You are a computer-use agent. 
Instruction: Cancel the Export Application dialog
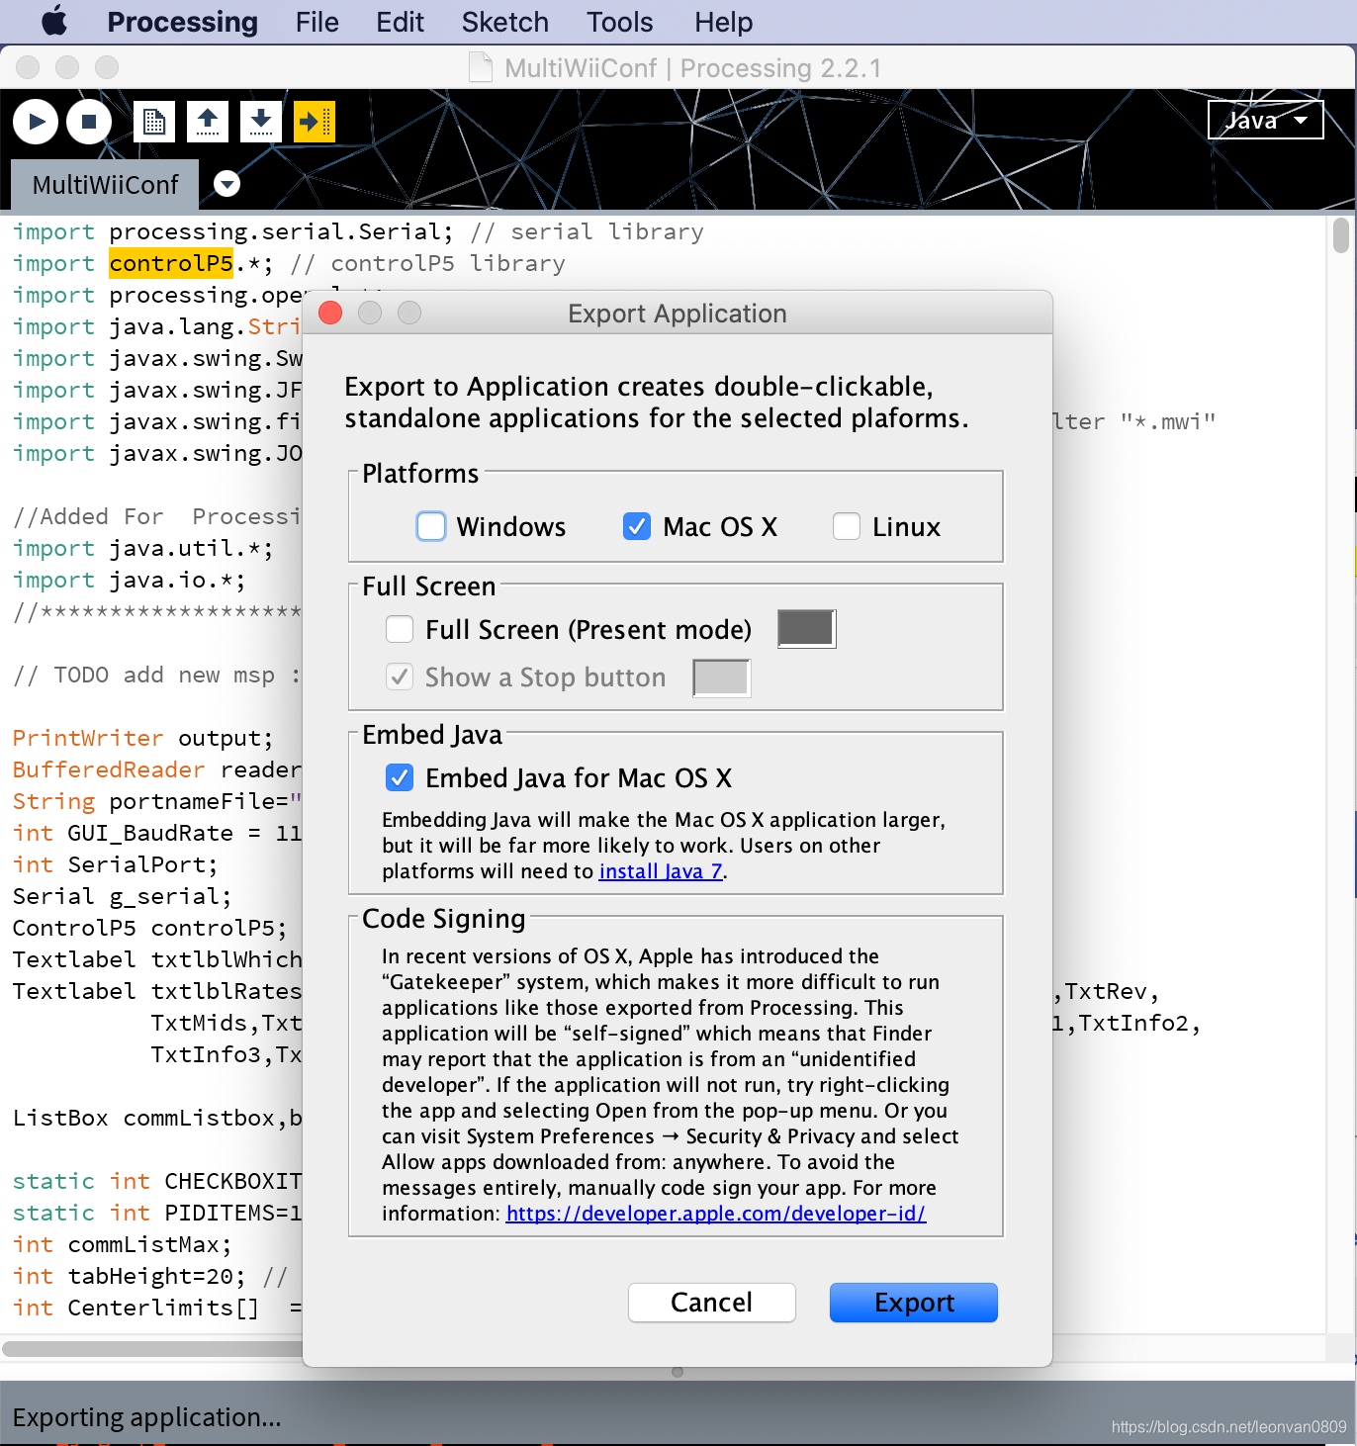click(x=712, y=1303)
